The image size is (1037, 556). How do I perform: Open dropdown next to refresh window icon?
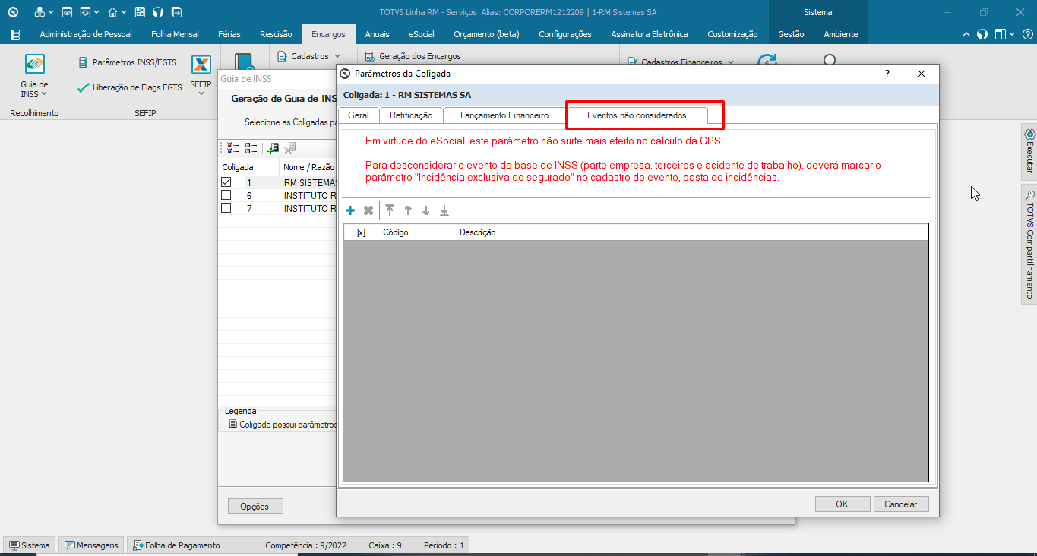(97, 12)
